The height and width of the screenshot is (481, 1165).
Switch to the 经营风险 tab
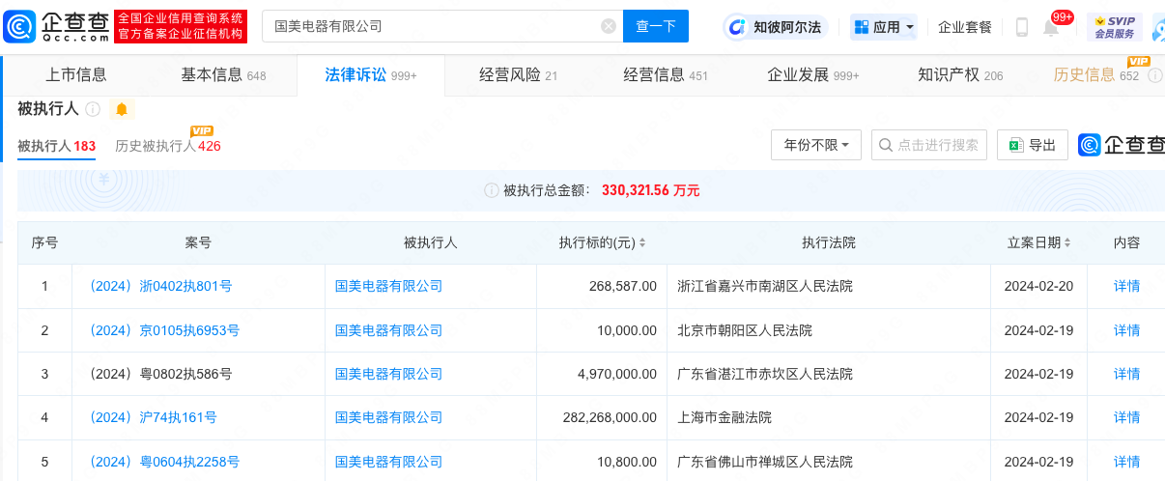click(518, 75)
